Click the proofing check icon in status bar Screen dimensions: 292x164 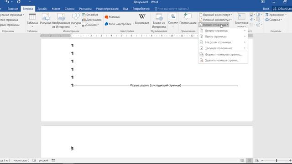coord(34,160)
